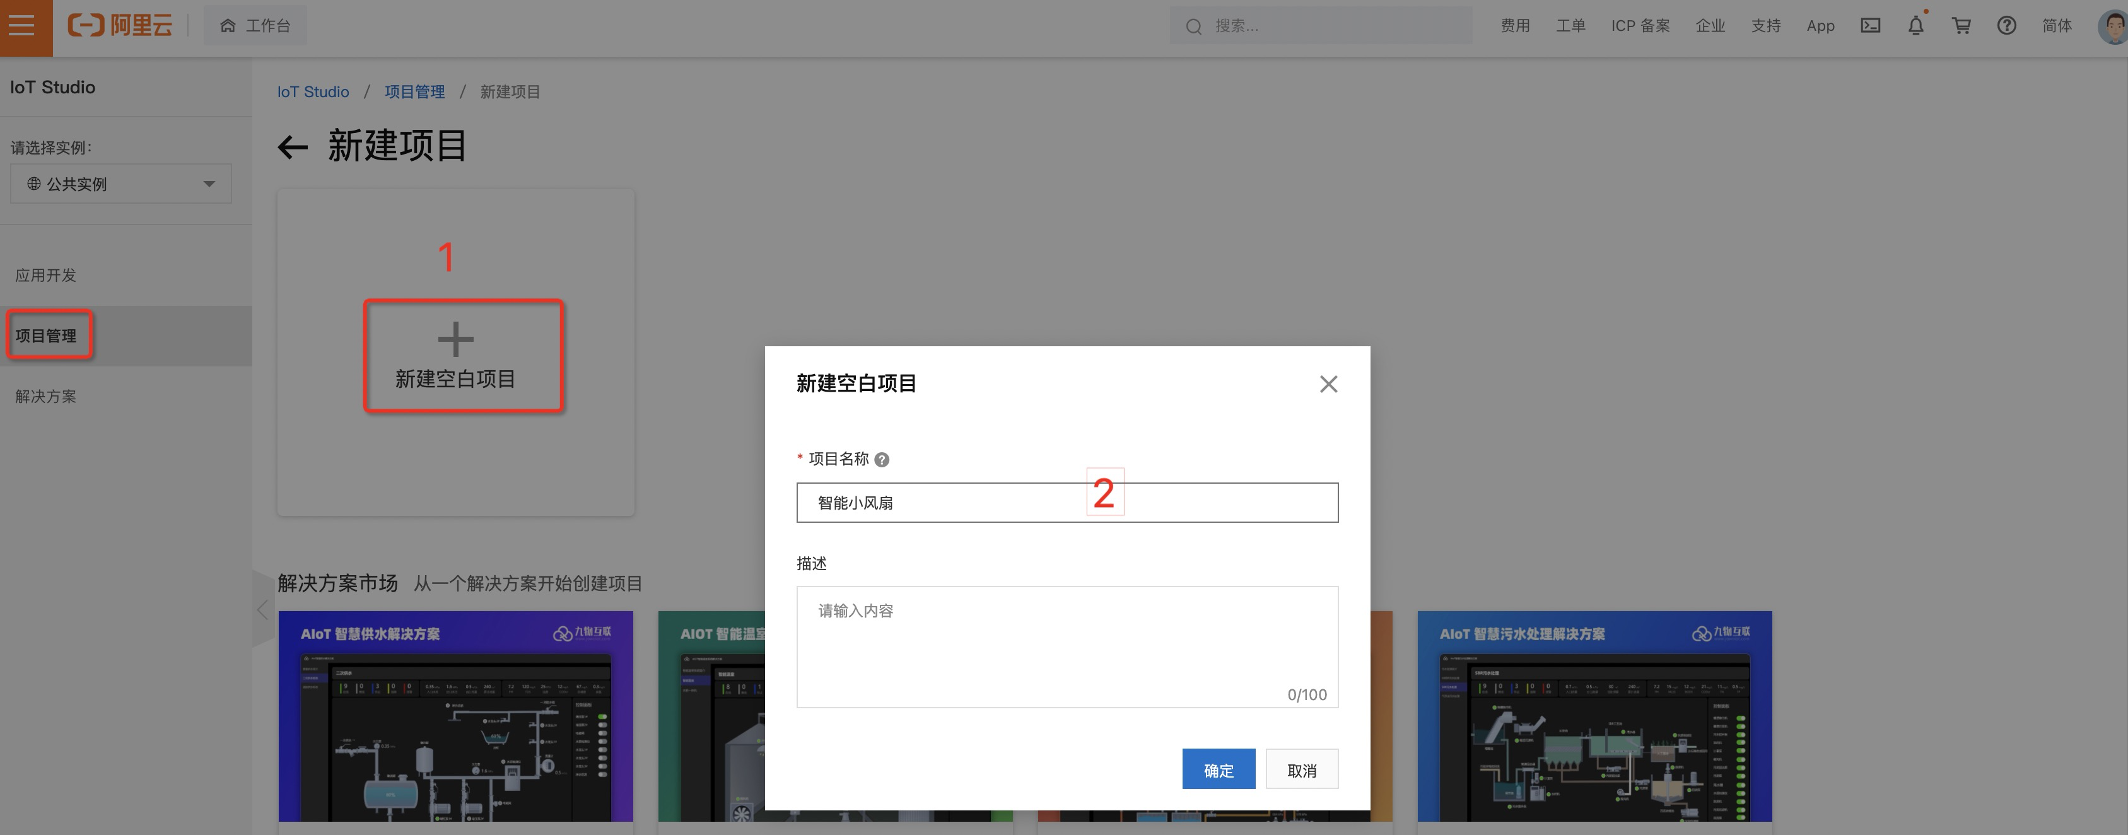Click the back arrow beside 新建项目
Image resolution: width=2128 pixels, height=835 pixels.
[293, 148]
